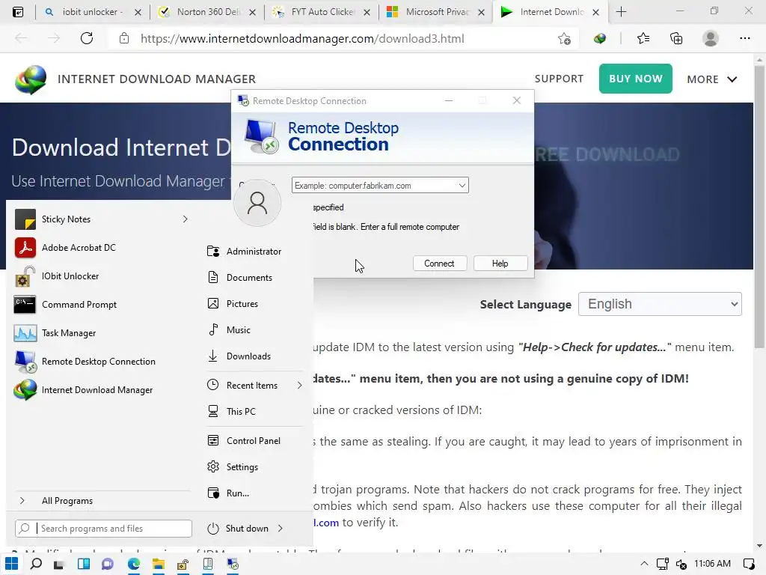Open the tab actions menu icon
766x575 pixels.
(x=18, y=12)
